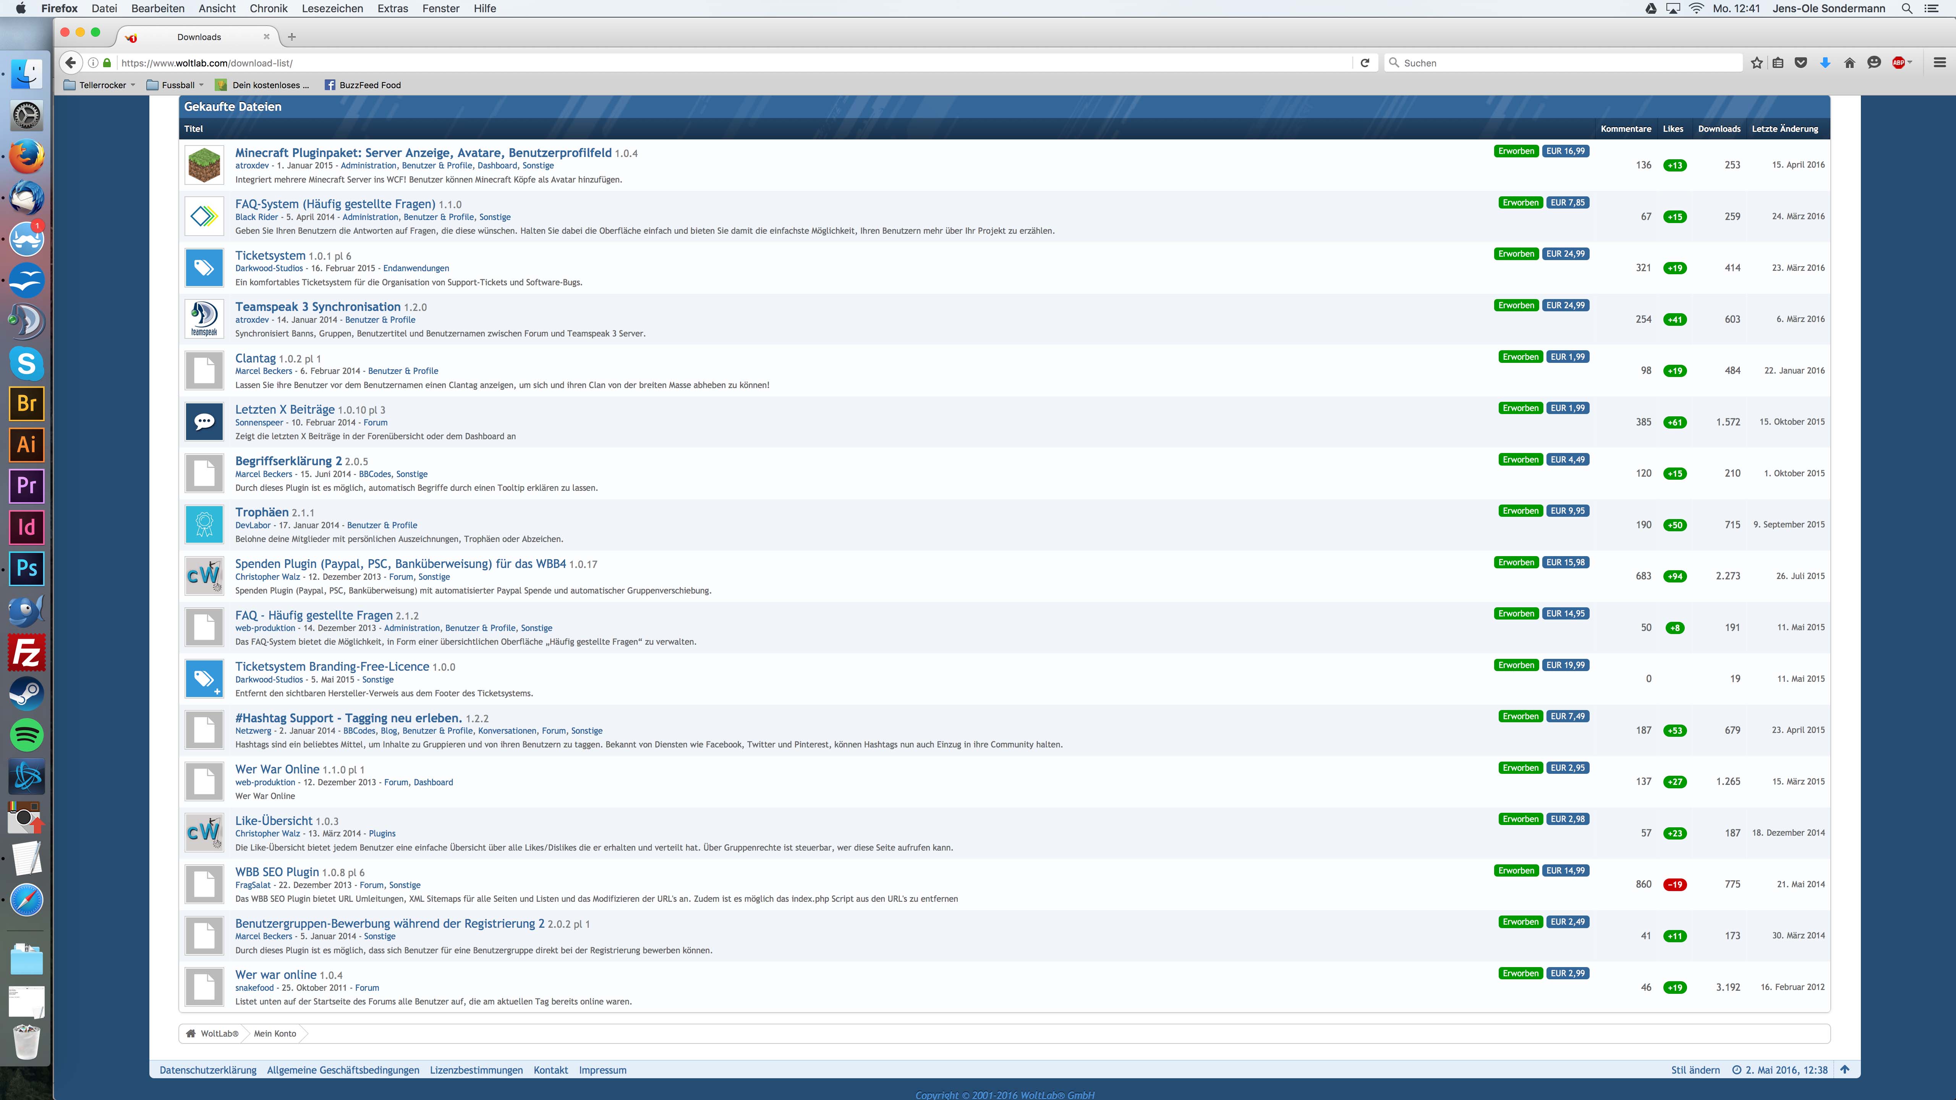Open the show bookmarks list icon
Screen dimensions: 1956x1100
click(1778, 63)
